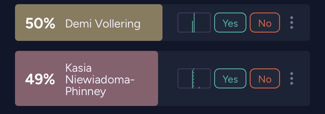325x114 pixels.
Task: Click the mini probability chart for Demi Vollering
Action: click(194, 23)
